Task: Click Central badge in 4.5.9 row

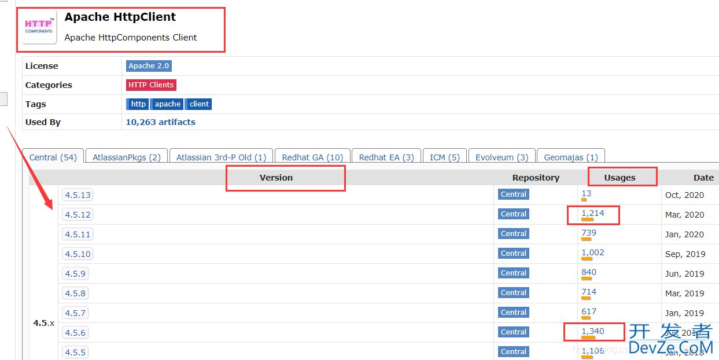Action: click(x=514, y=273)
